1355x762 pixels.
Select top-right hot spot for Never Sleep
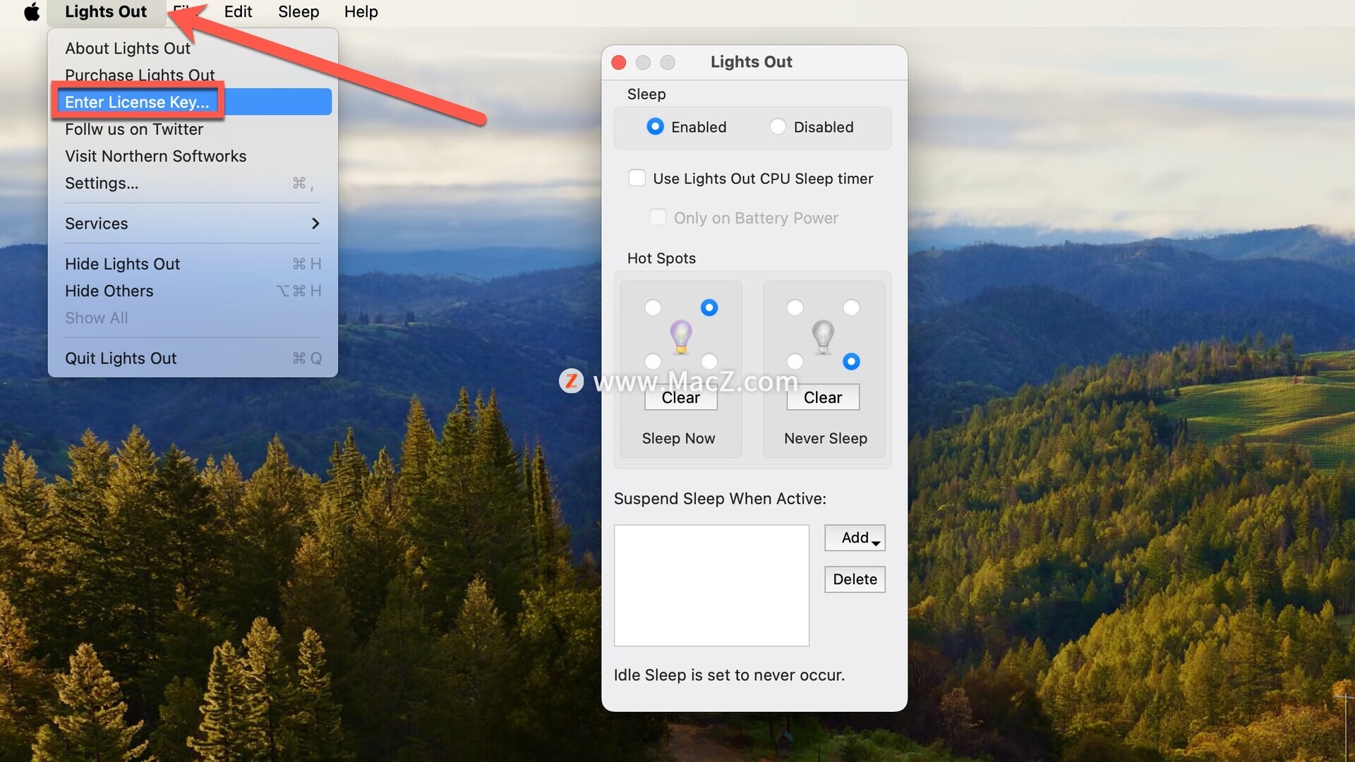[852, 308]
